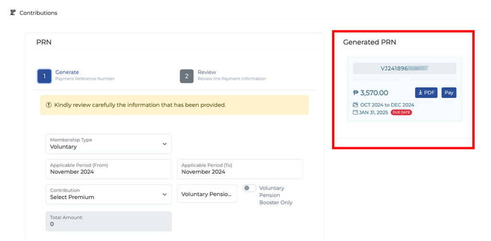The image size is (491, 241).
Task: Download the PRN as PDF
Action: (x=426, y=93)
